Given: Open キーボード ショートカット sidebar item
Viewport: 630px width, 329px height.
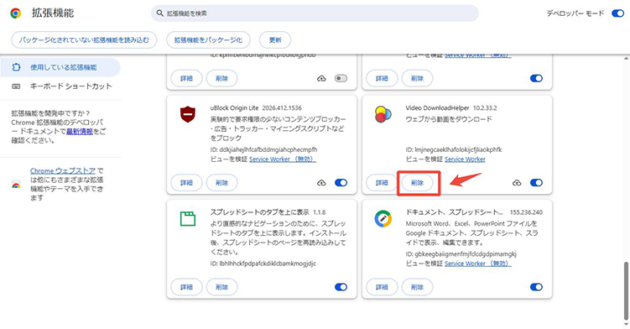Looking at the screenshot, I should pyautogui.click(x=60, y=86).
